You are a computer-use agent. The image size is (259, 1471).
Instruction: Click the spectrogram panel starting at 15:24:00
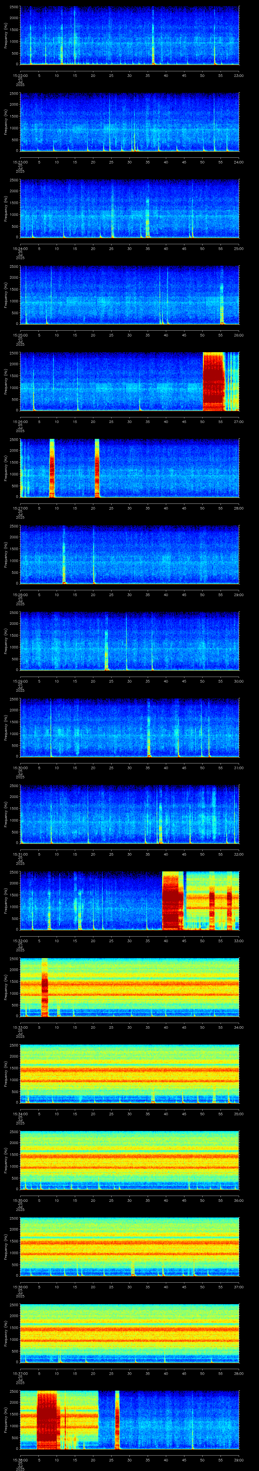pos(129,208)
